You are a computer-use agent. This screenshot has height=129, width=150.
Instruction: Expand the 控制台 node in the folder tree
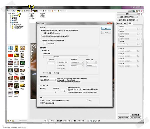(10, 22)
